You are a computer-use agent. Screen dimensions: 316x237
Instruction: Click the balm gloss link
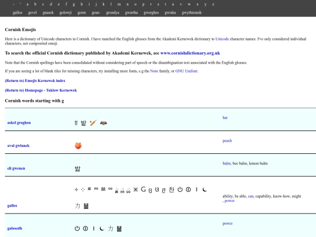[226, 163]
